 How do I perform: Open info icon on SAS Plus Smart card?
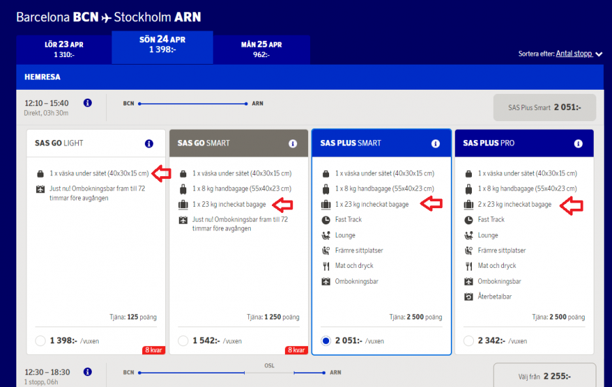[x=435, y=144]
